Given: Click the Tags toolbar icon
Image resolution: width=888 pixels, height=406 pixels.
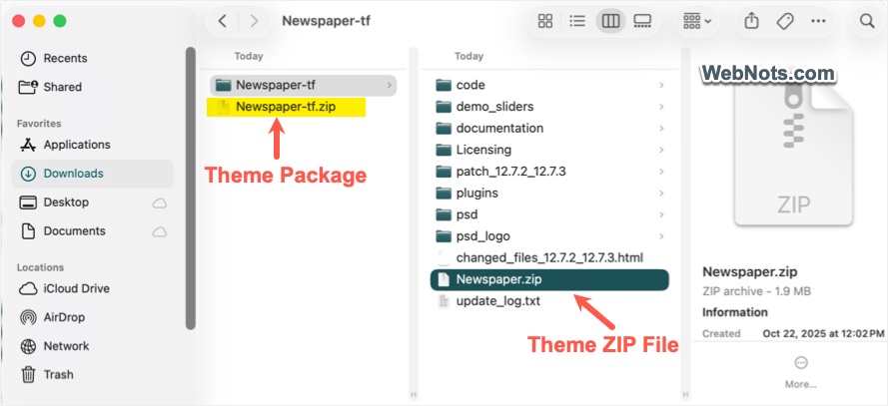Looking at the screenshot, I should coord(785,22).
